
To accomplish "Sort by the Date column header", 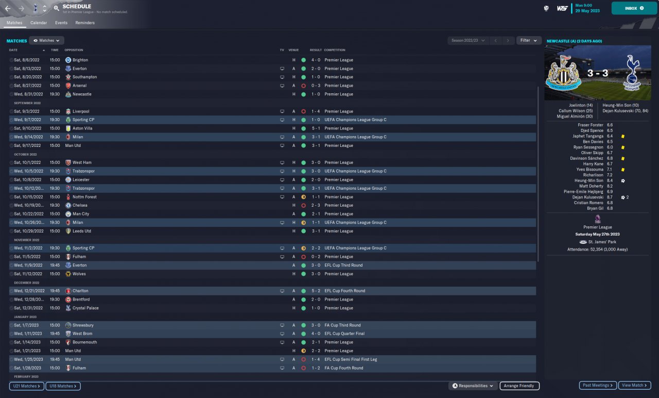I will coord(13,50).
